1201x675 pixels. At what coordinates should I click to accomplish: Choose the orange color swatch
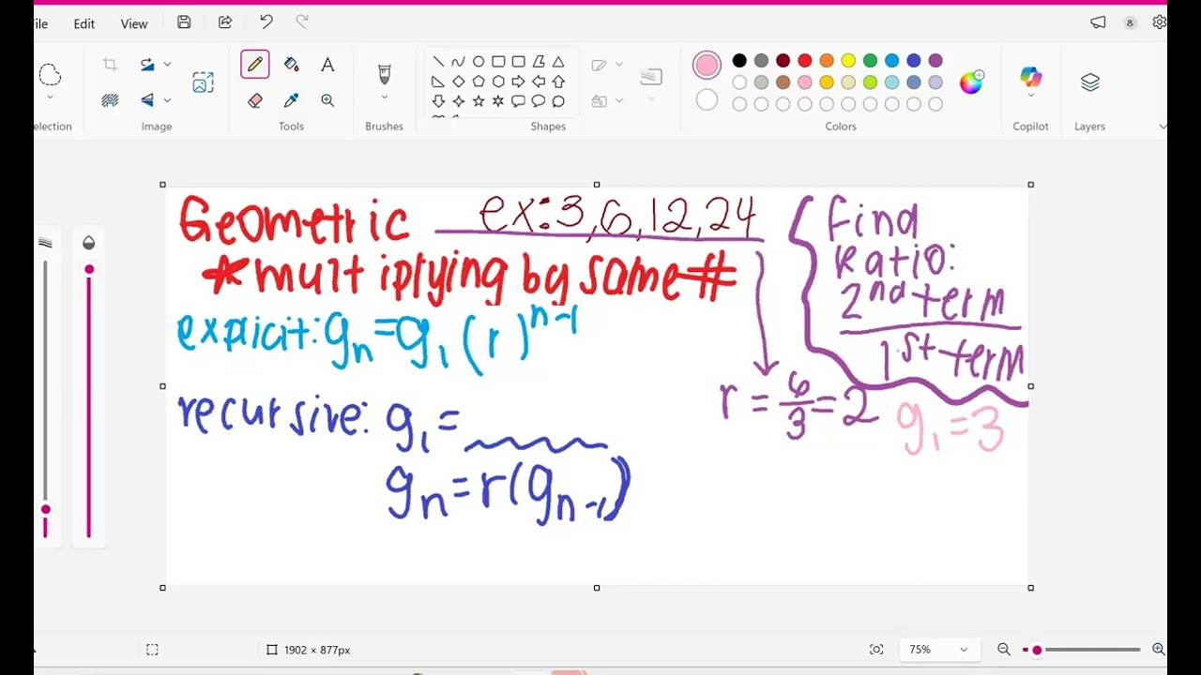point(827,61)
